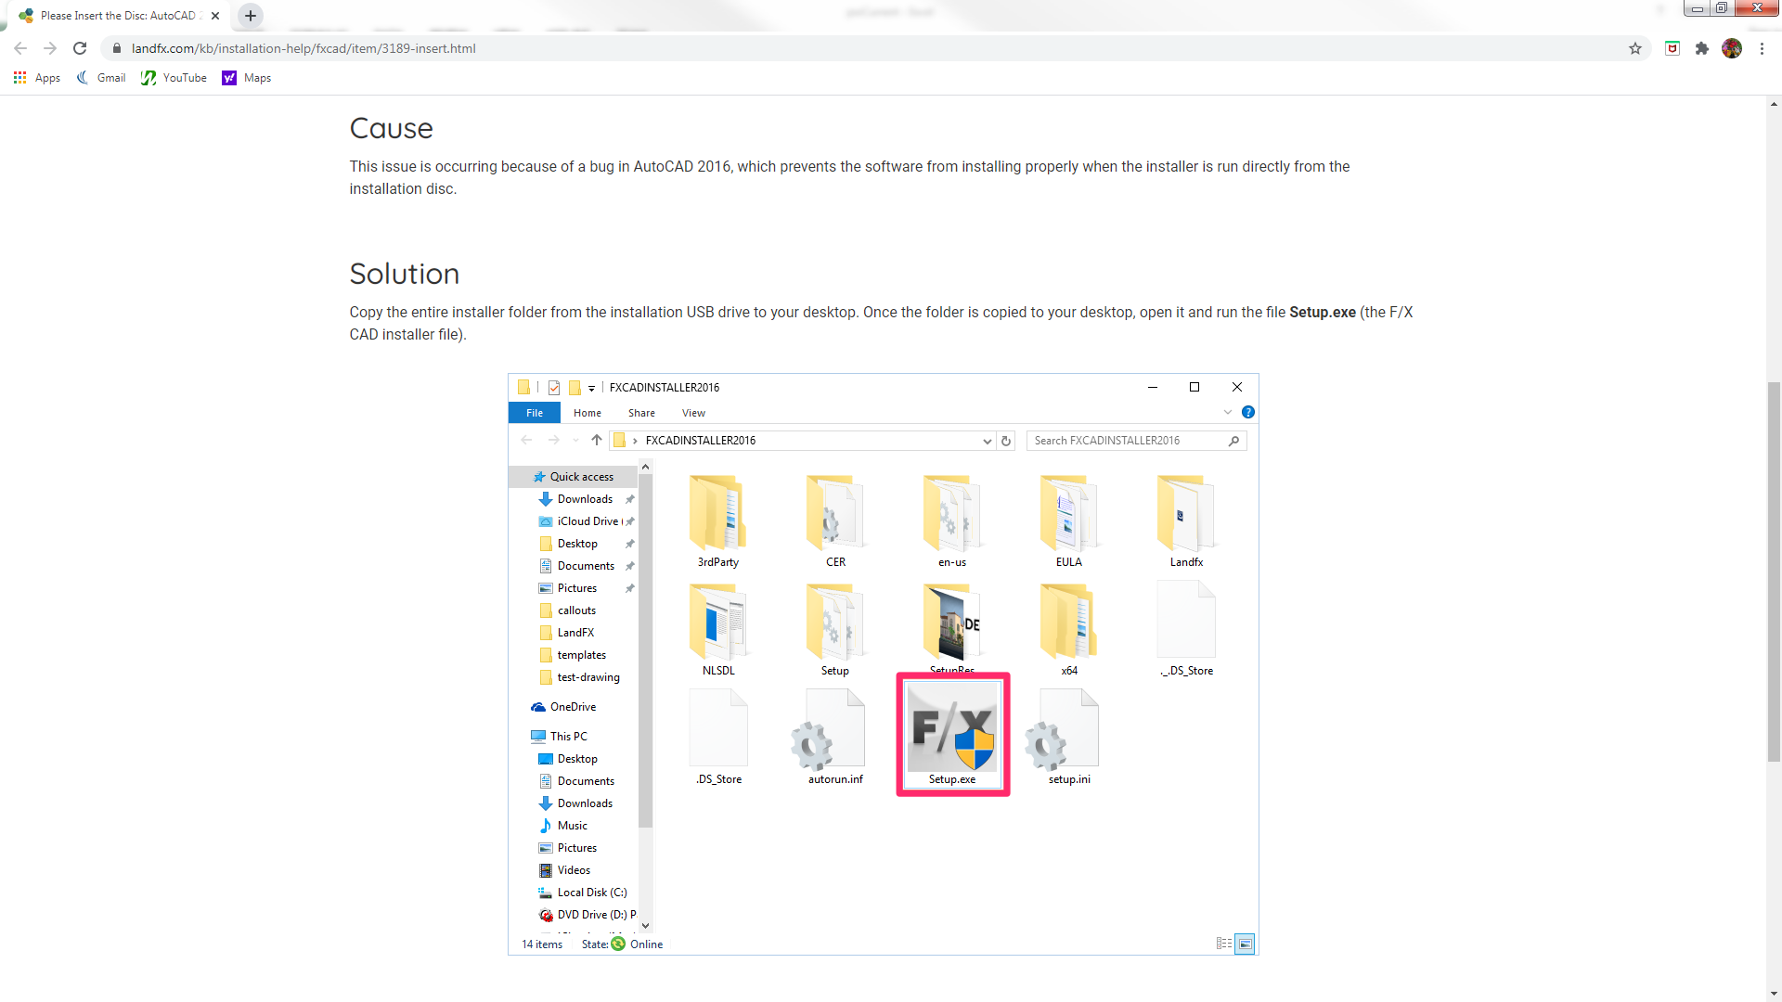Select the x64 folder icon

point(1069,621)
